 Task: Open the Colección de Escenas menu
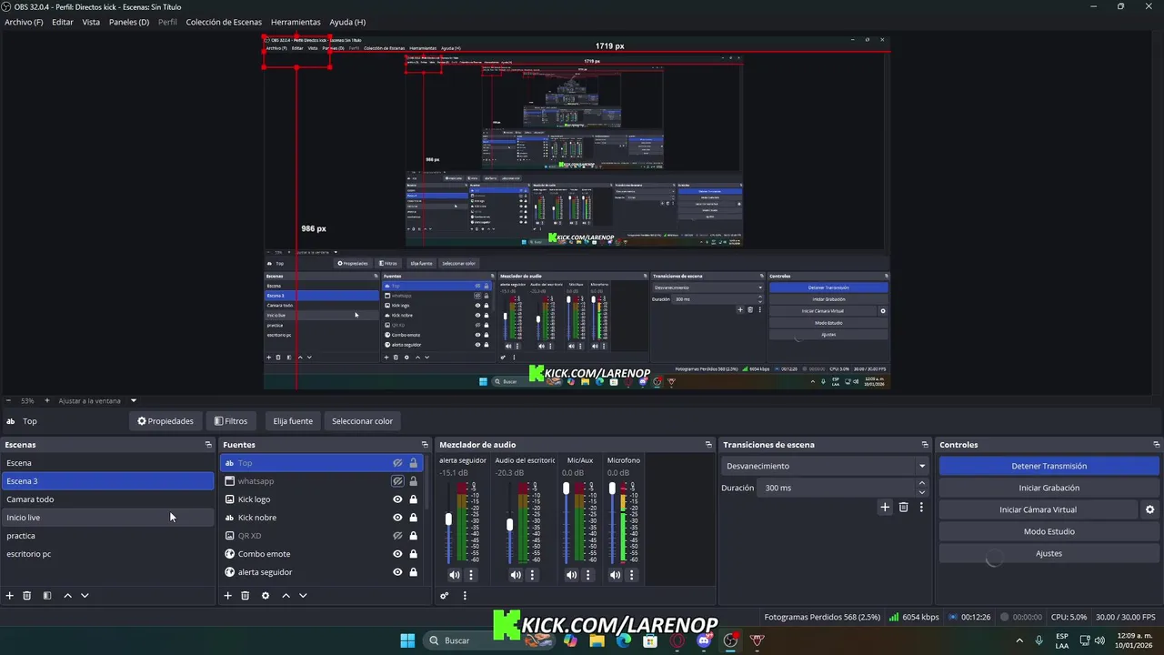click(x=224, y=22)
